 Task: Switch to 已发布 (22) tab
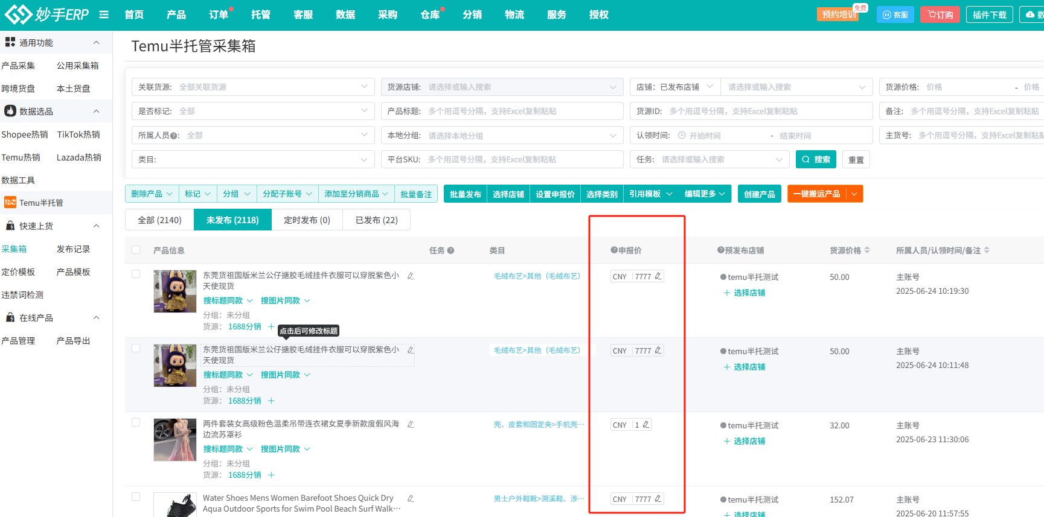pos(376,220)
